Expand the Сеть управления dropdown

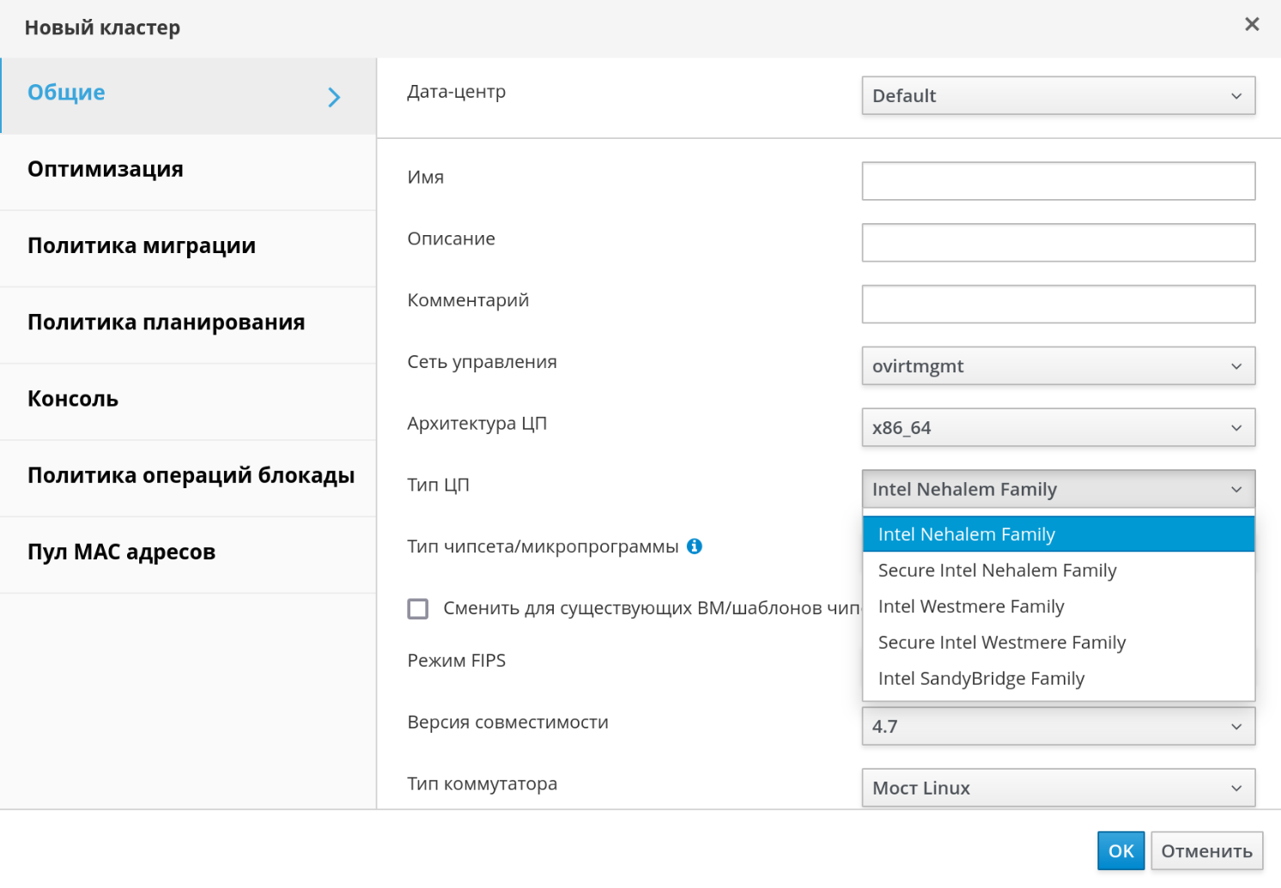pos(1058,366)
